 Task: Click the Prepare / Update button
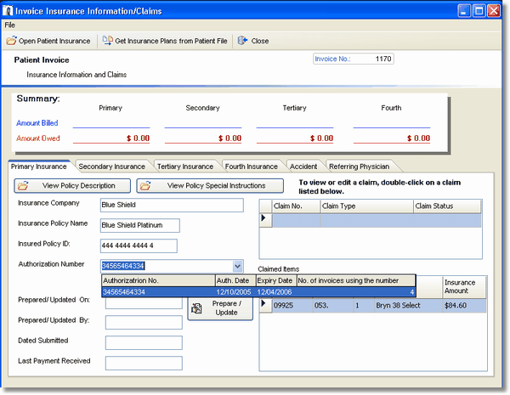220,308
